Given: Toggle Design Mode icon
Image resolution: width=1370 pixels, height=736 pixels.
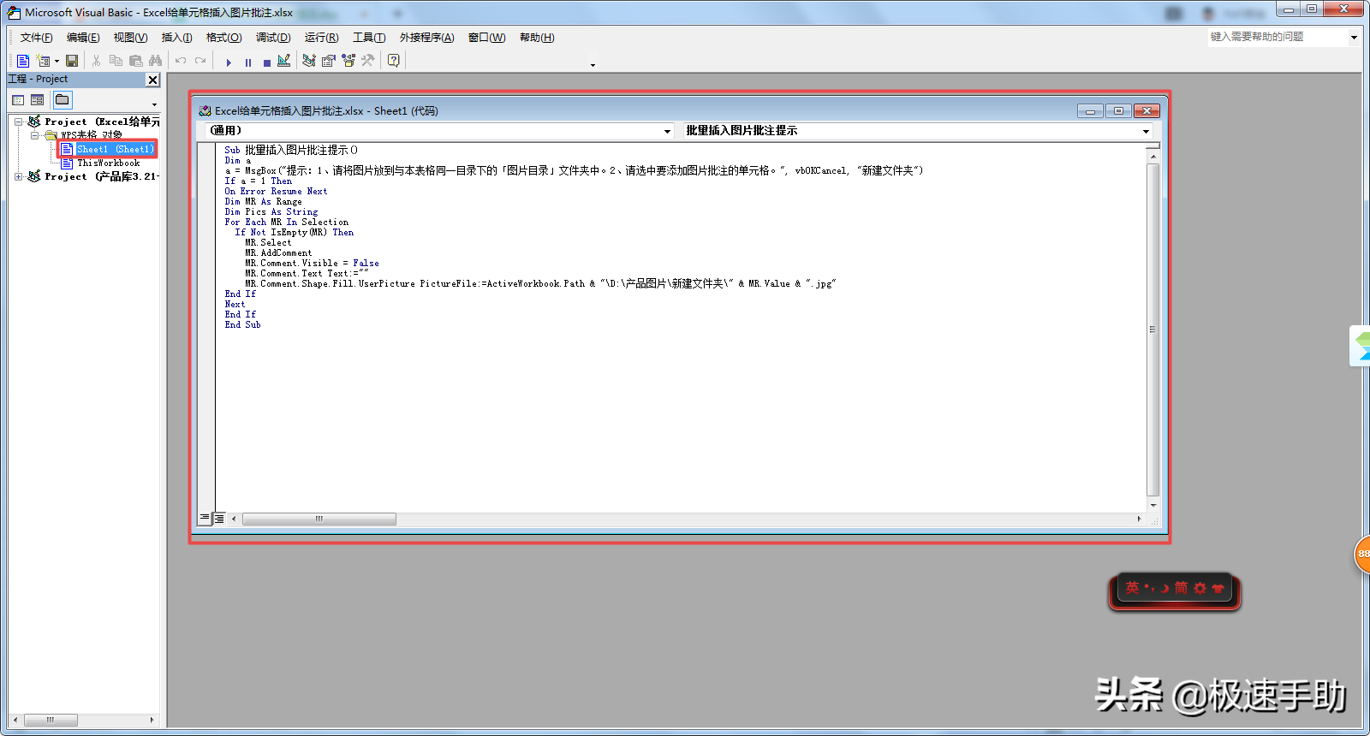Looking at the screenshot, I should click(284, 61).
